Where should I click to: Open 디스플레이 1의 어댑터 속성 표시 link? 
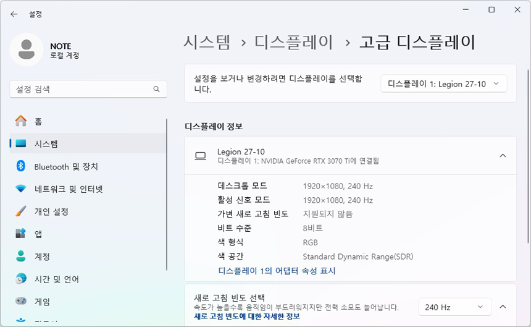[277, 271]
